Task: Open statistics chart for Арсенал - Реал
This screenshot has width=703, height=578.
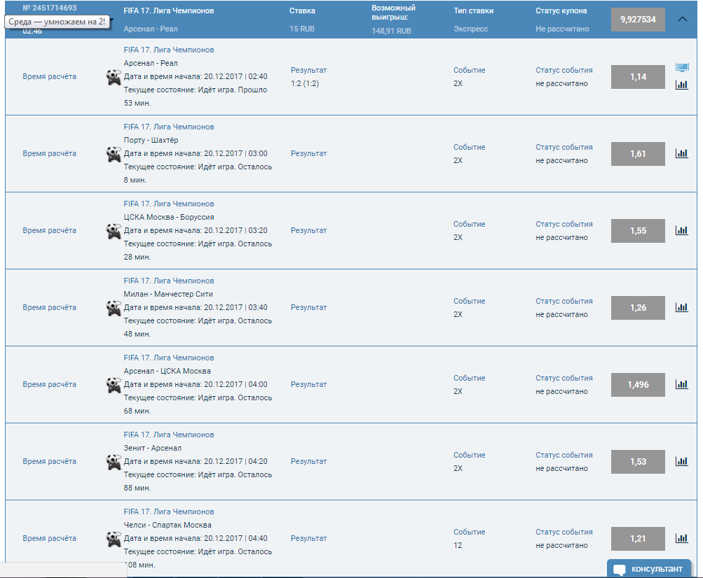Action: pyautogui.click(x=681, y=85)
